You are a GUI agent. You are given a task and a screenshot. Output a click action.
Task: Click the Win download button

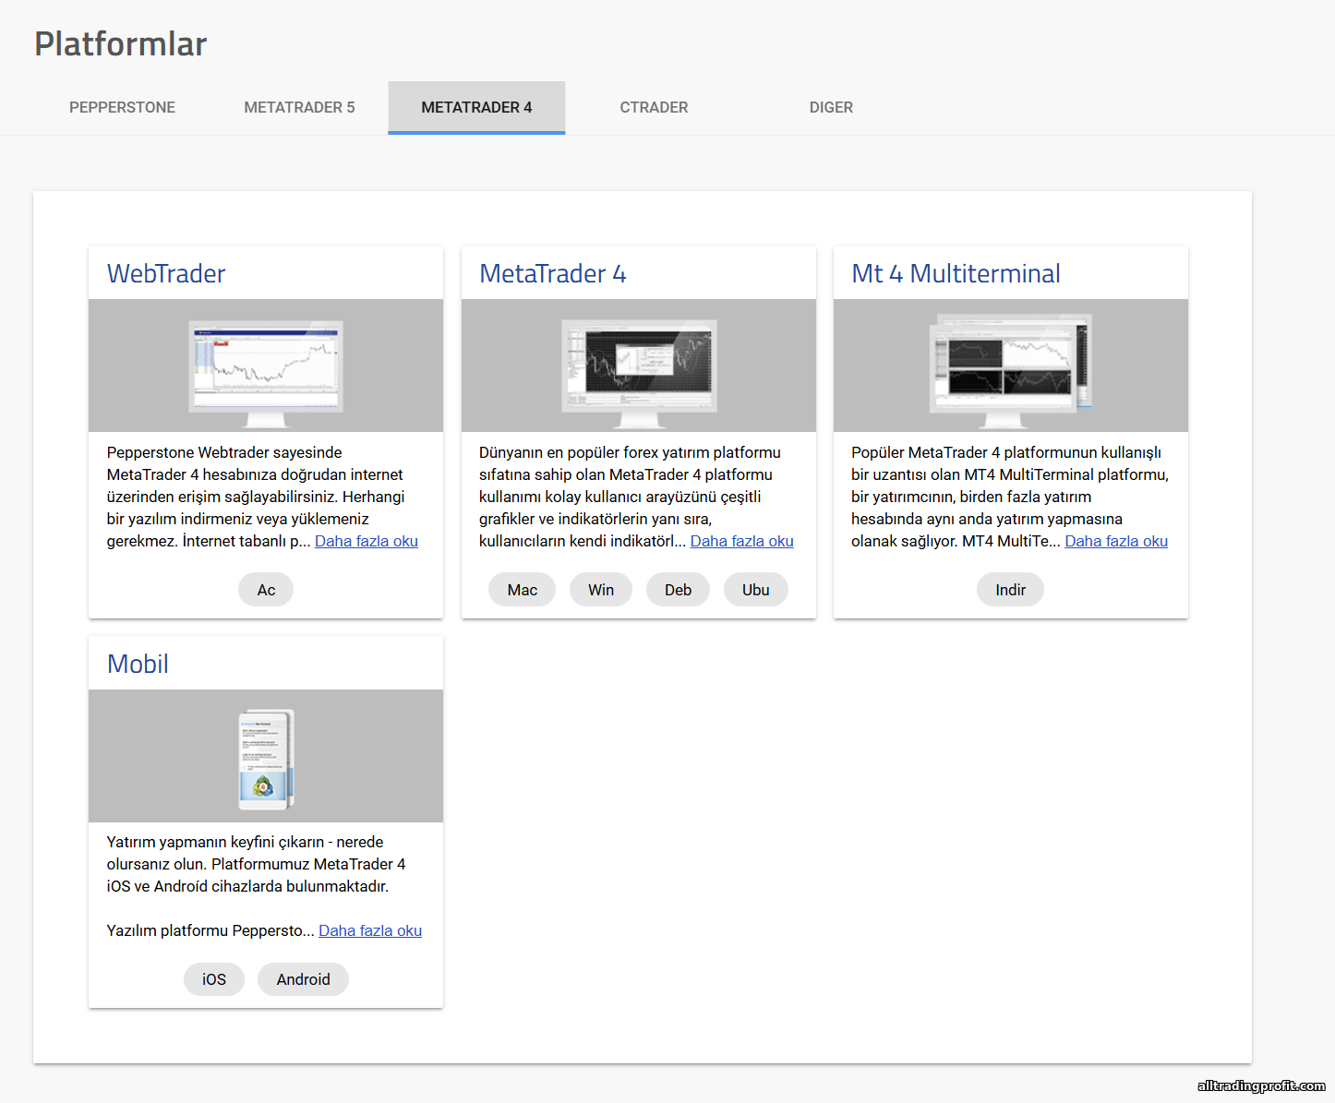click(601, 590)
